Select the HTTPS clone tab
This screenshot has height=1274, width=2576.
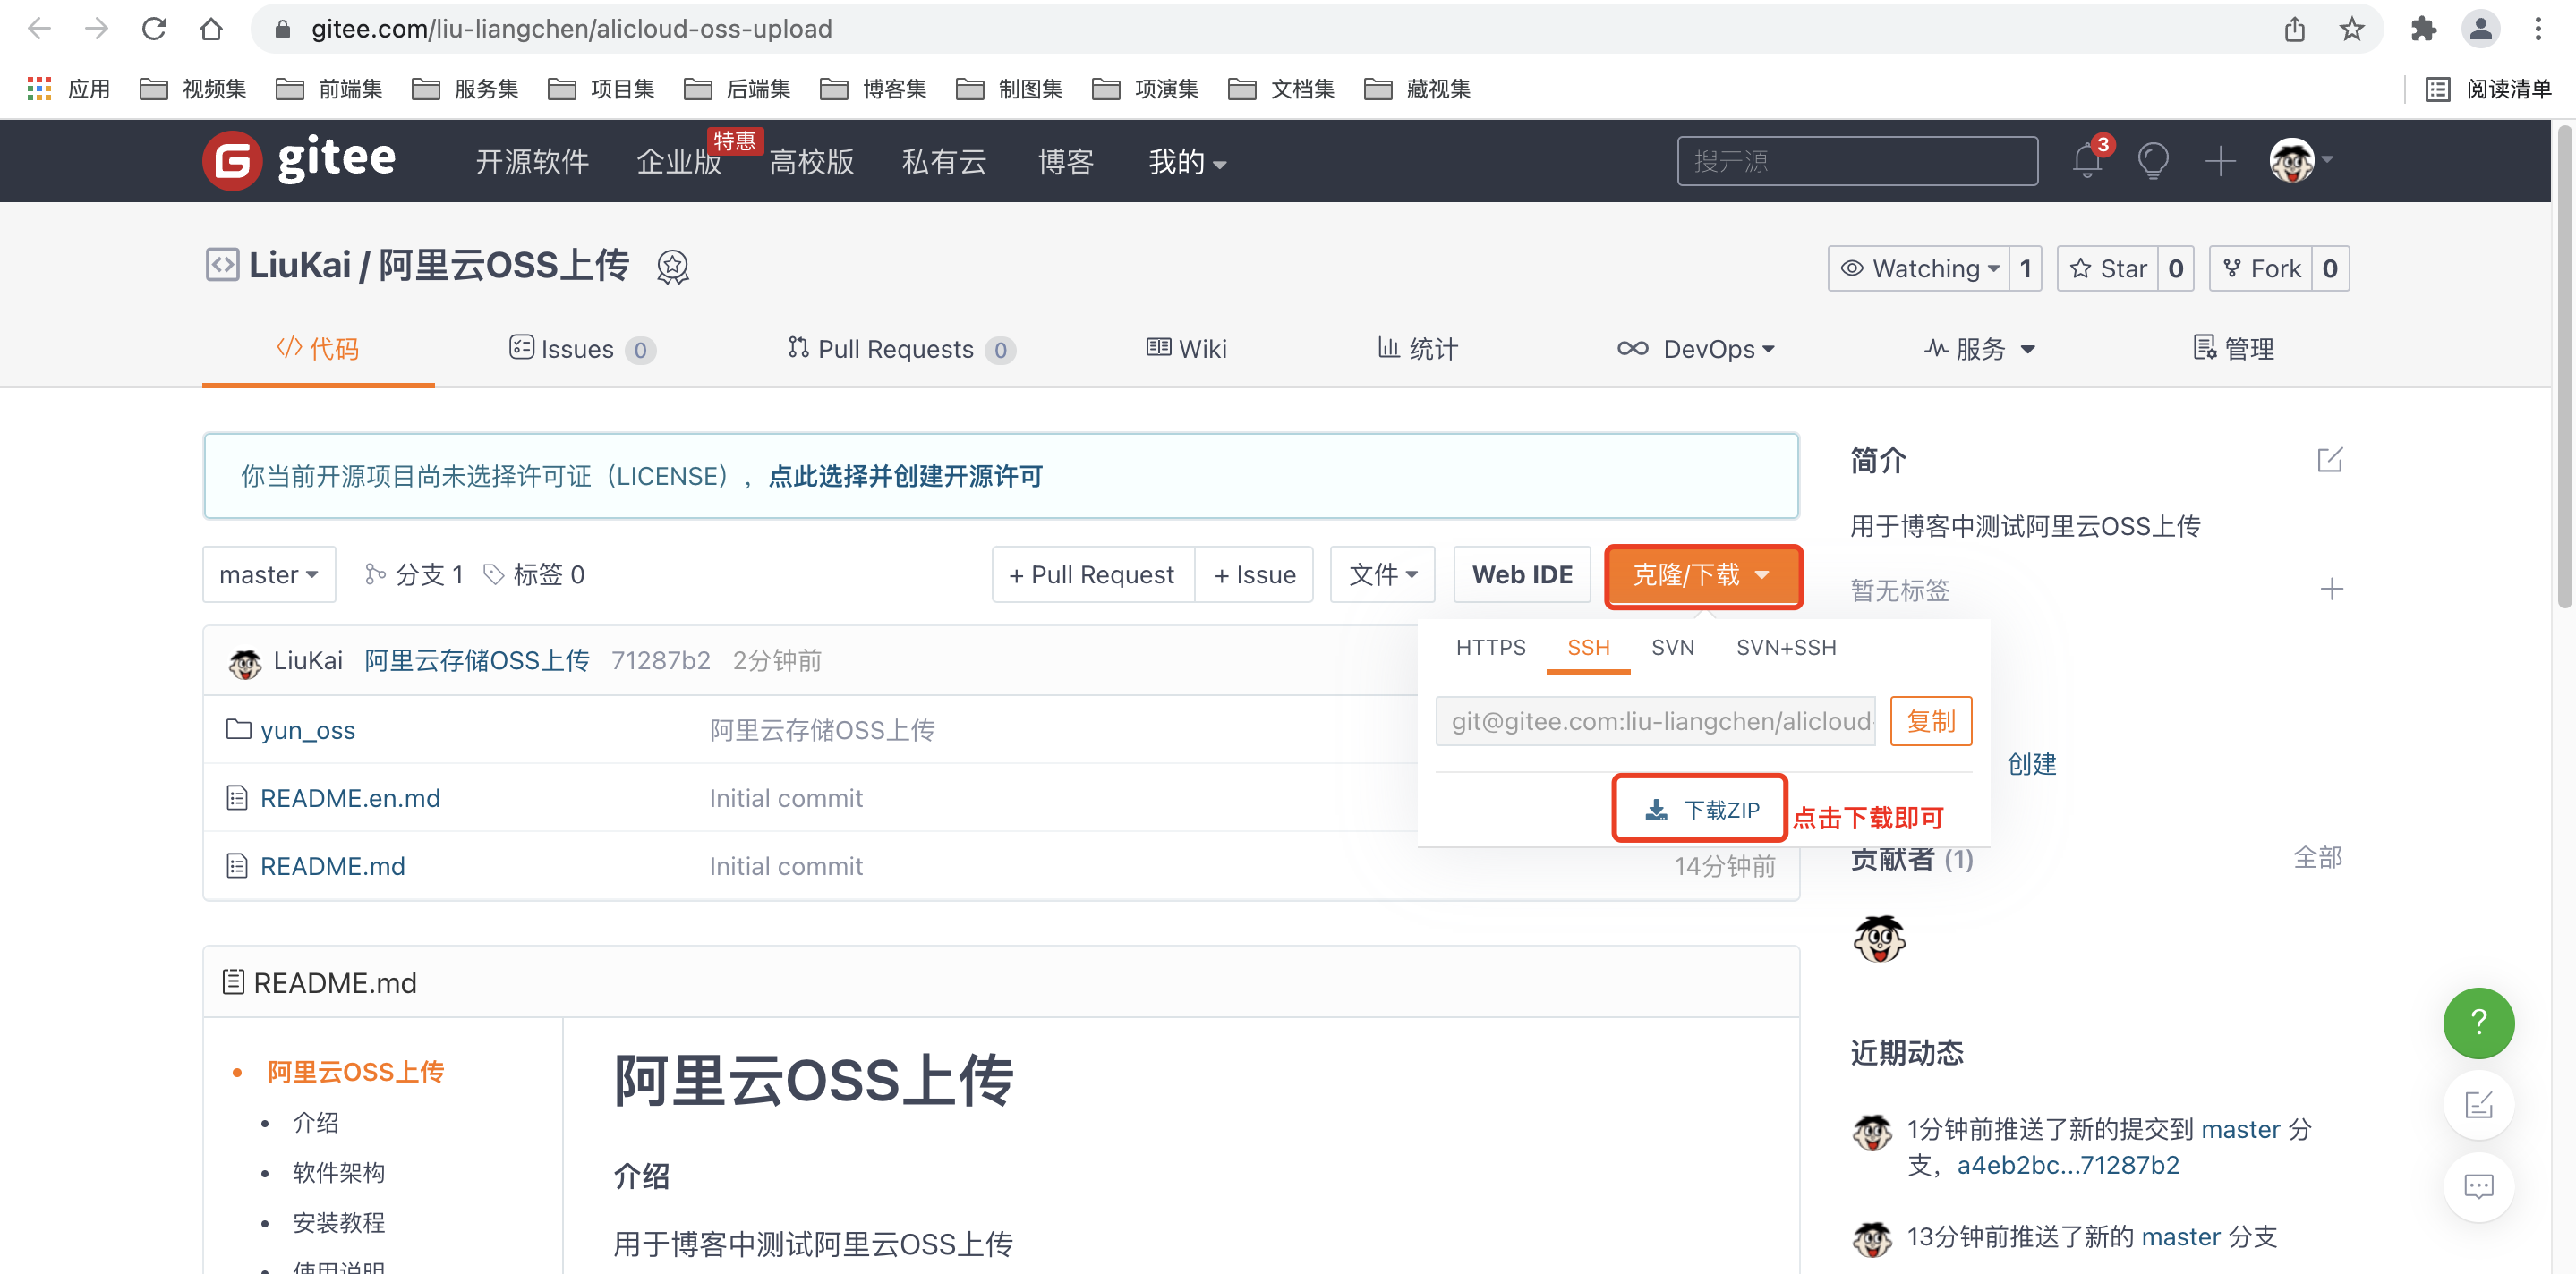pos(1490,648)
